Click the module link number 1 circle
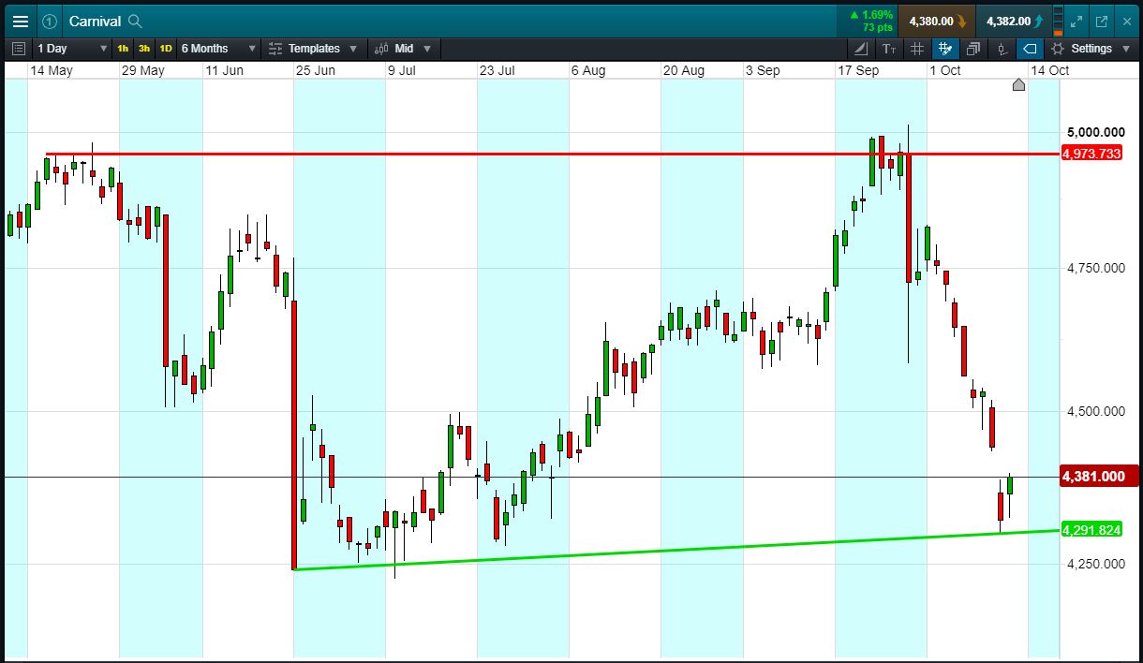1143x663 pixels. [x=49, y=21]
